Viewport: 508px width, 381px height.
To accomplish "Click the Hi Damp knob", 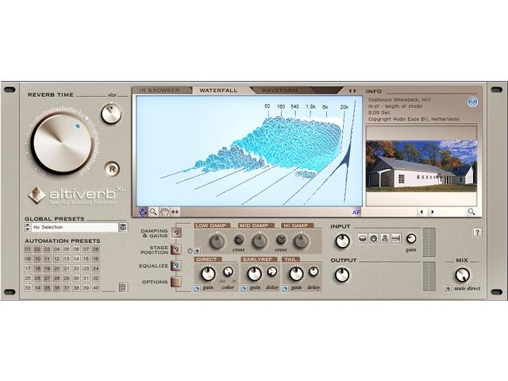I will [x=302, y=241].
